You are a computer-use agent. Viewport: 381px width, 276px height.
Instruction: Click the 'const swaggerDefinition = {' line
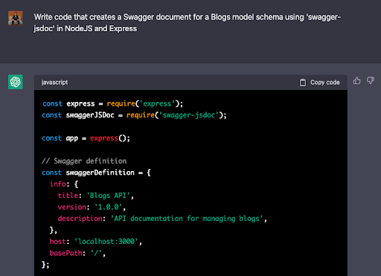96,173
